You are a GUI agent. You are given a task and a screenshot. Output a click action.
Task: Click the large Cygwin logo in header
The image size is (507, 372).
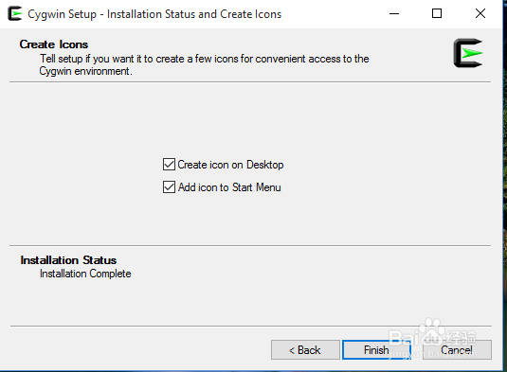click(x=468, y=53)
